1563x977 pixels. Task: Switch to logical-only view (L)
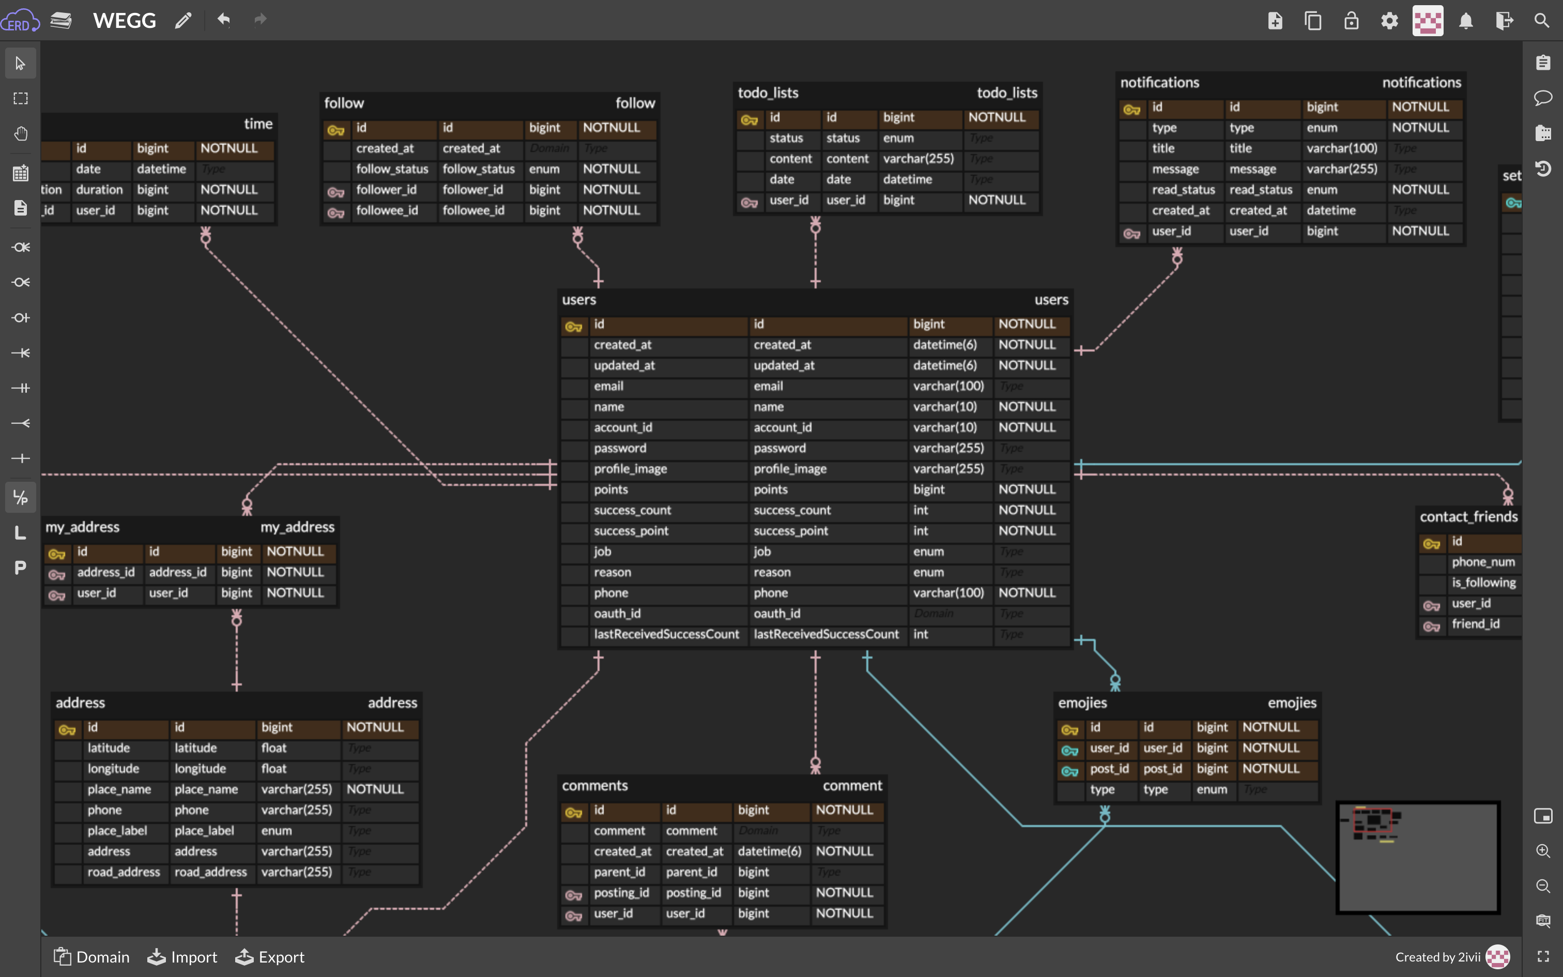tap(21, 533)
